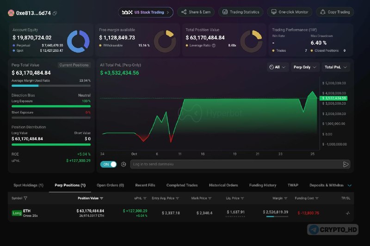Sort by Liq. Price column
The image size is (370, 246).
click(x=242, y=198)
